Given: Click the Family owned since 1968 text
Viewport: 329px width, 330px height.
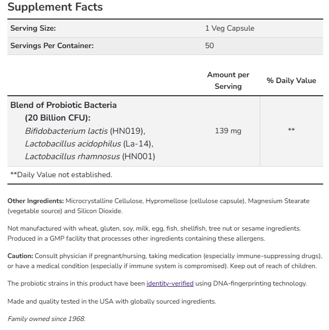Looking at the screenshot, I should point(46,319).
